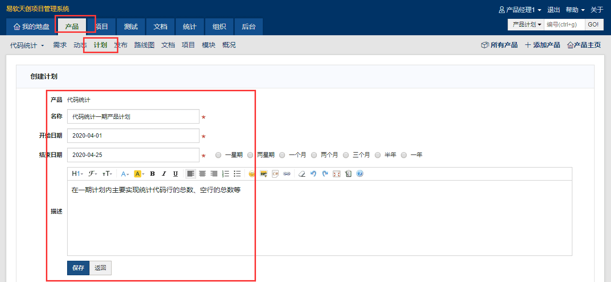
Task: Undo the last edit in the editor
Action: point(313,174)
